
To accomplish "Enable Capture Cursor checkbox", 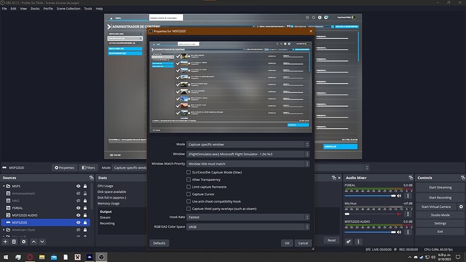I will 188,194.
